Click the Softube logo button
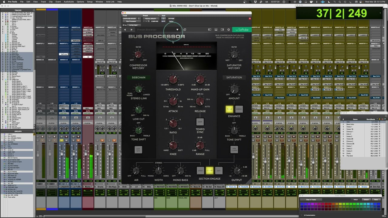Image resolution: width=388 pixels, height=218 pixels. coord(242,30)
